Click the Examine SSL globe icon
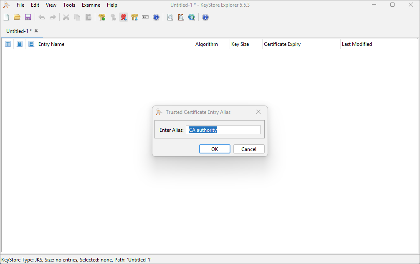Screen dimensions: 420x264 (192, 17)
